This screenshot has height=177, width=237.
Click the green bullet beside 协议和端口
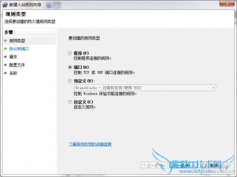pos(6,48)
